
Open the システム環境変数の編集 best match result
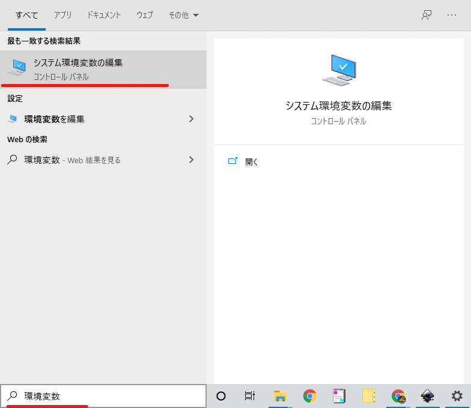pyautogui.click(x=103, y=70)
